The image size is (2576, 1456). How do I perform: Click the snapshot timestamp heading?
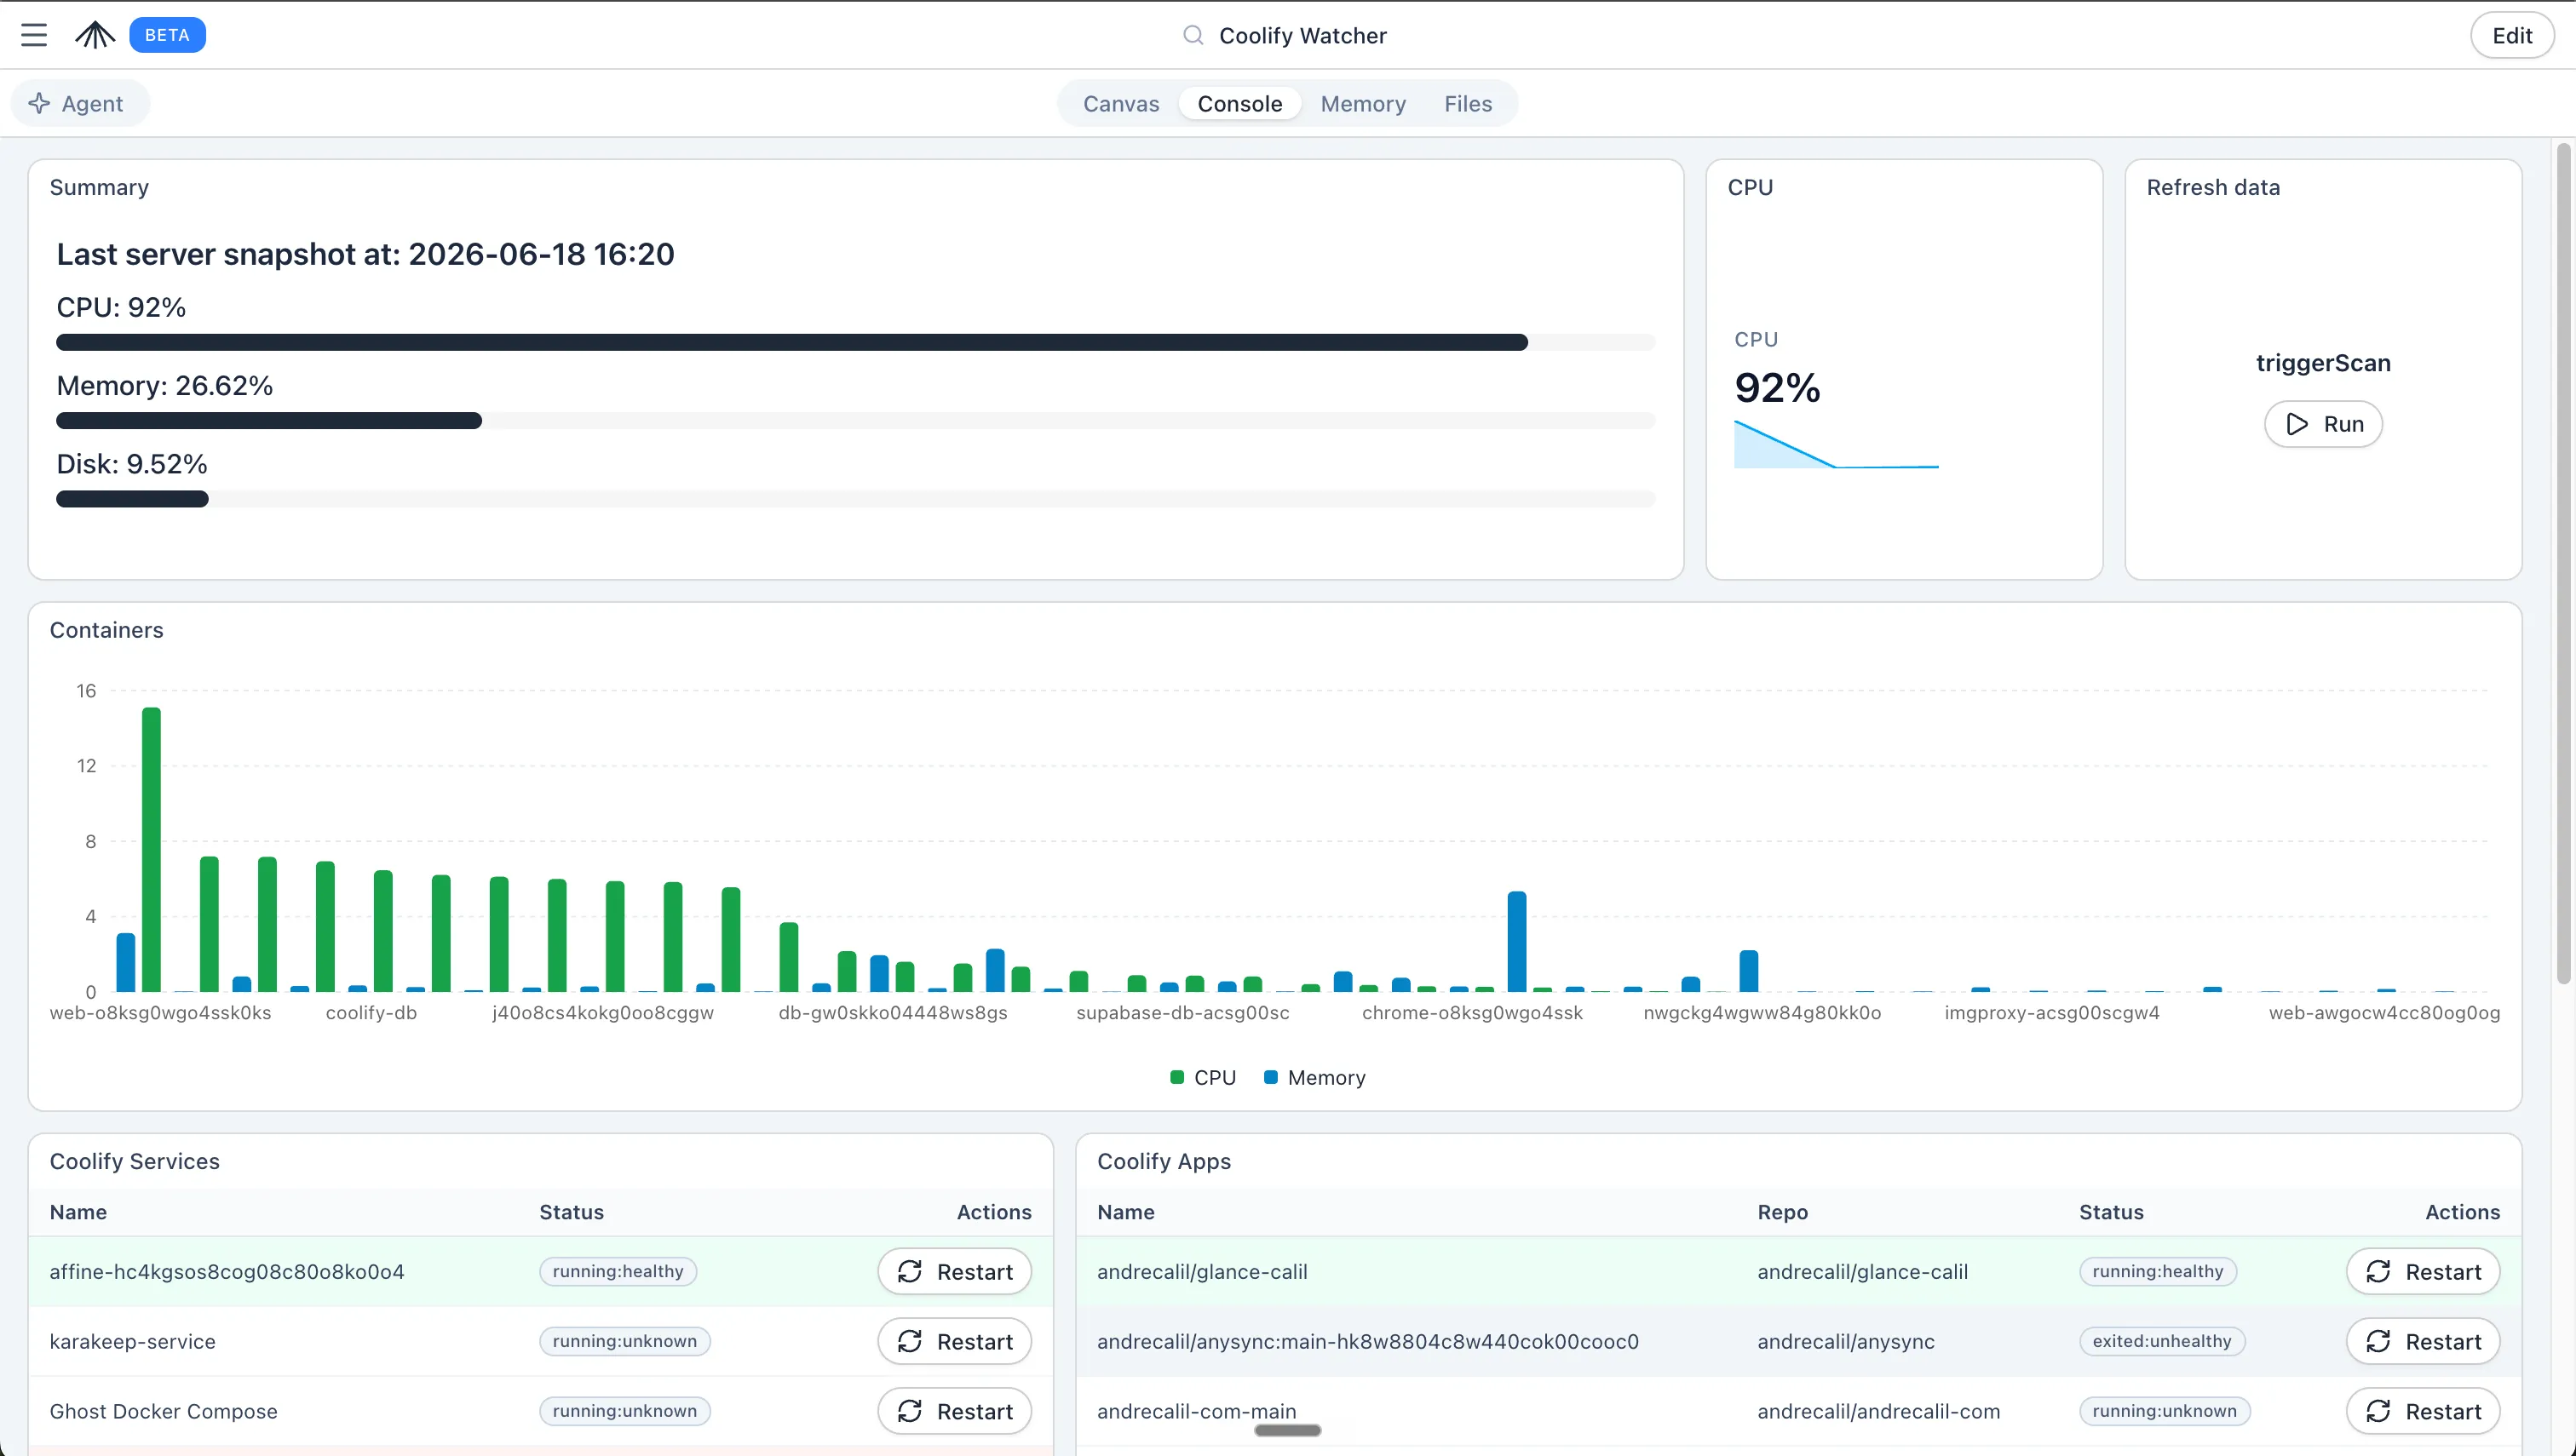[x=365, y=254]
